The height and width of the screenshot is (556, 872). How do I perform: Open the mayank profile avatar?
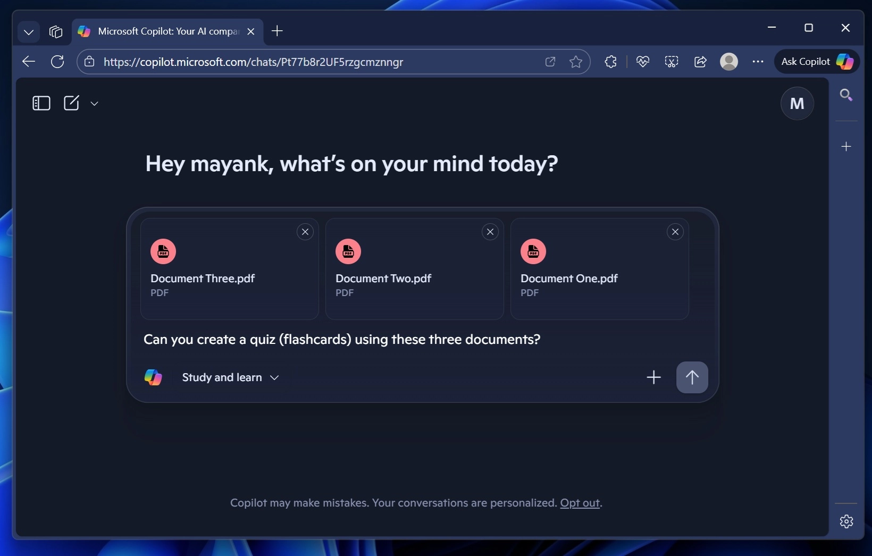point(798,103)
